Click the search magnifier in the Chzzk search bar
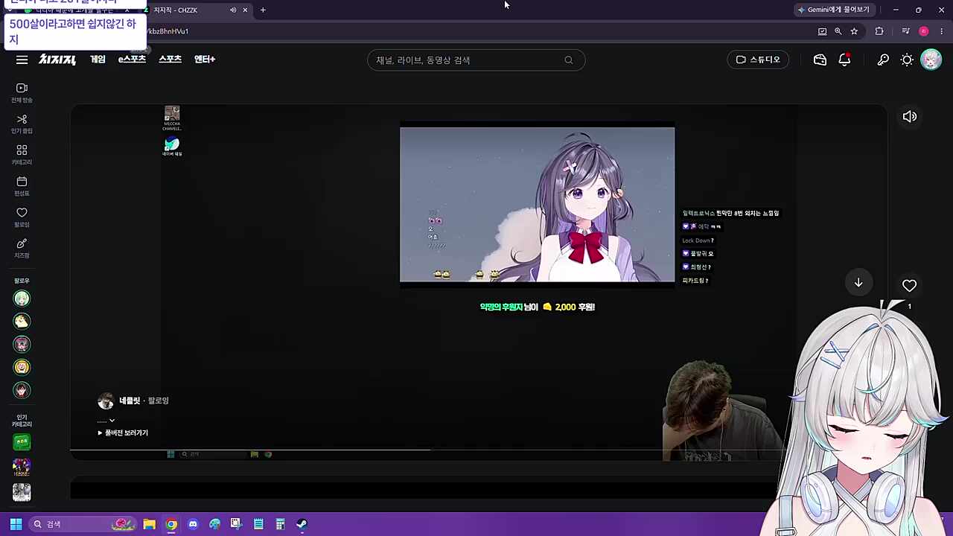This screenshot has height=536, width=953. (x=569, y=60)
